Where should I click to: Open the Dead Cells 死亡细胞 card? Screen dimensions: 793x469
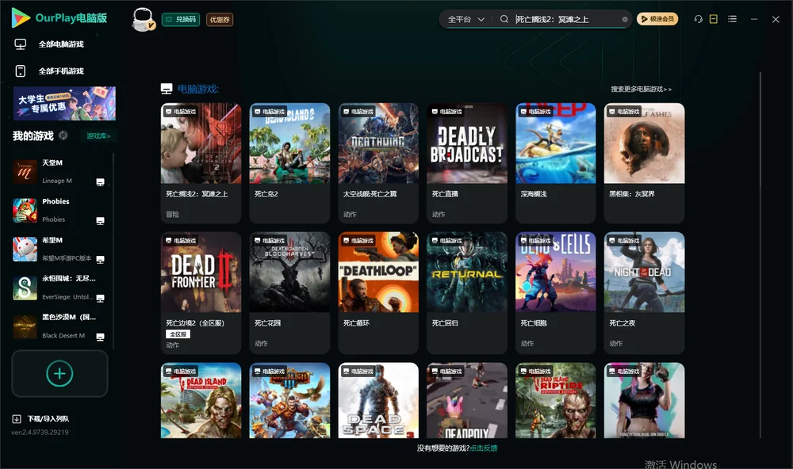pos(555,292)
